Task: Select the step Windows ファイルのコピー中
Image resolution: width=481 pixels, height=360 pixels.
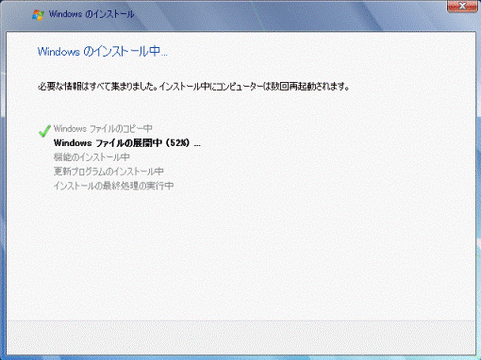Action: [x=103, y=128]
